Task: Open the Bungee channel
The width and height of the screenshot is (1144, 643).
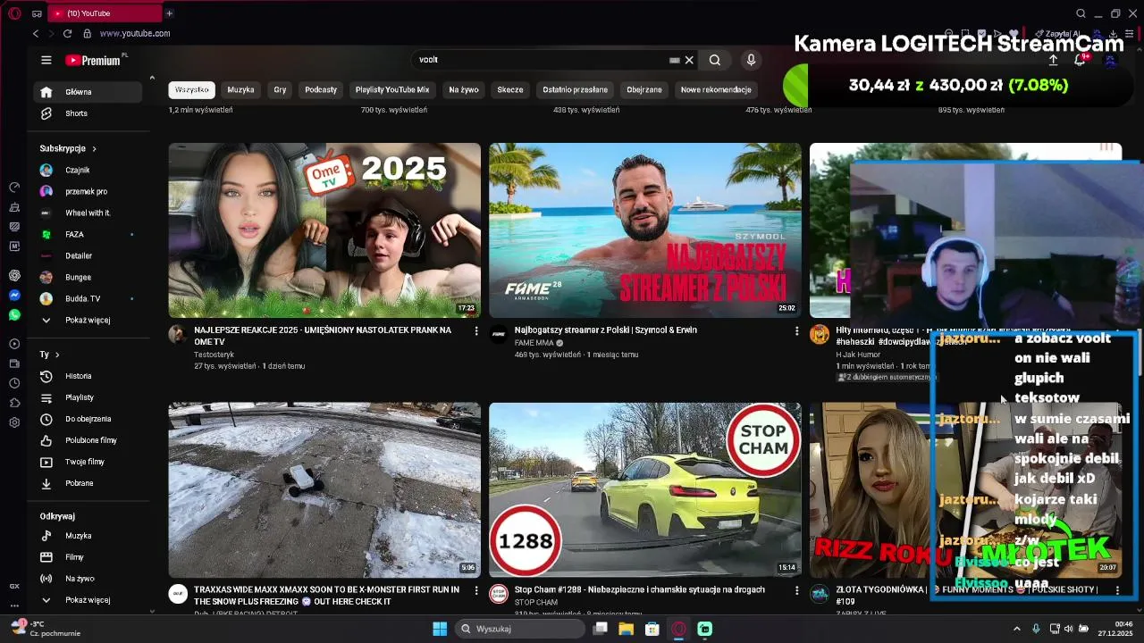Action: click(88, 277)
